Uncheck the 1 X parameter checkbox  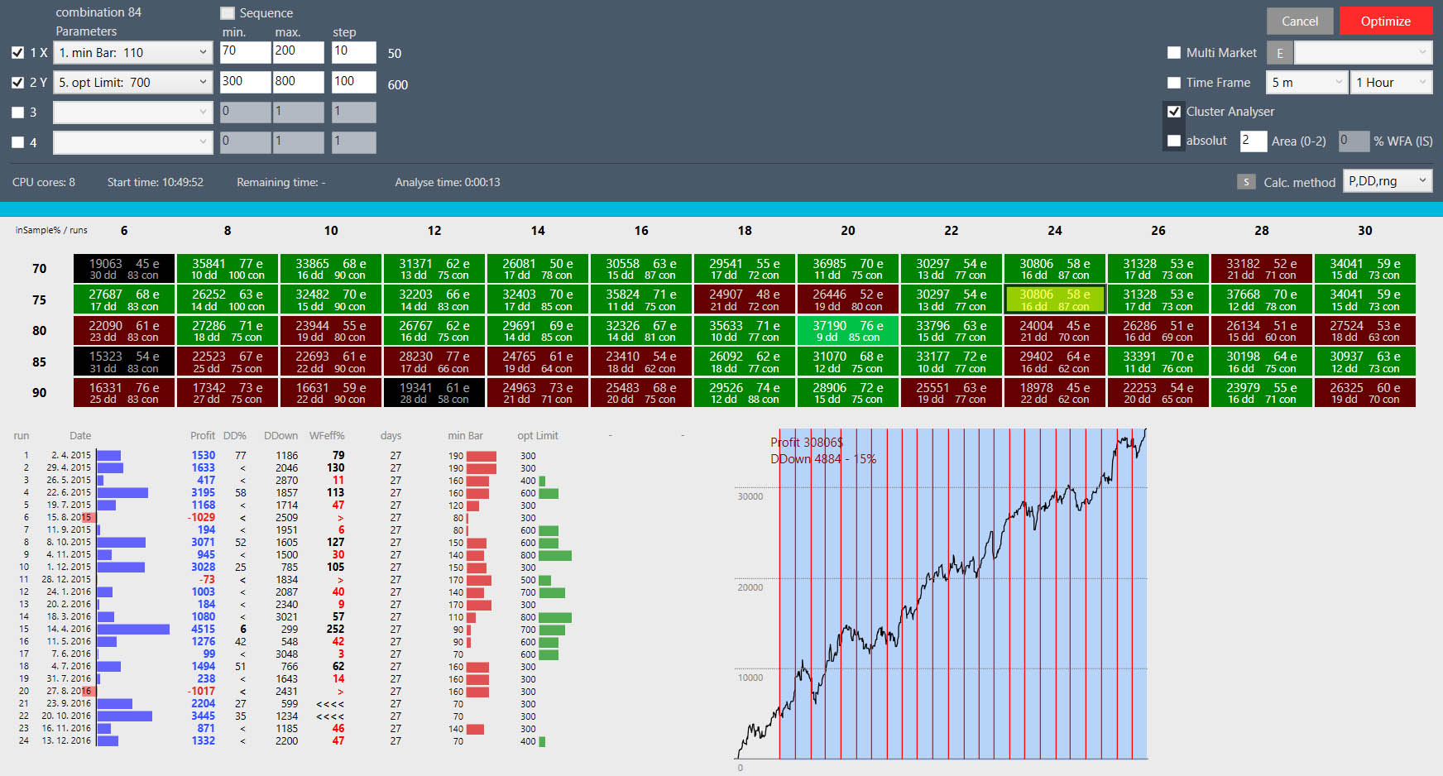pyautogui.click(x=17, y=52)
